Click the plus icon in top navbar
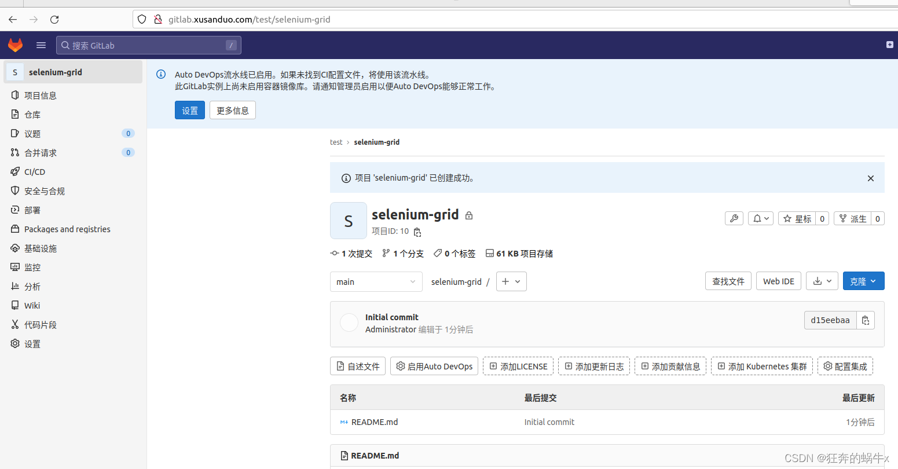Viewport: 898px width, 469px height. (890, 45)
